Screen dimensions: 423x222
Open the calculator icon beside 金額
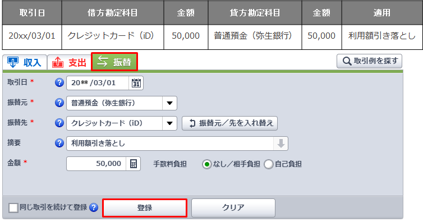pos(134,164)
